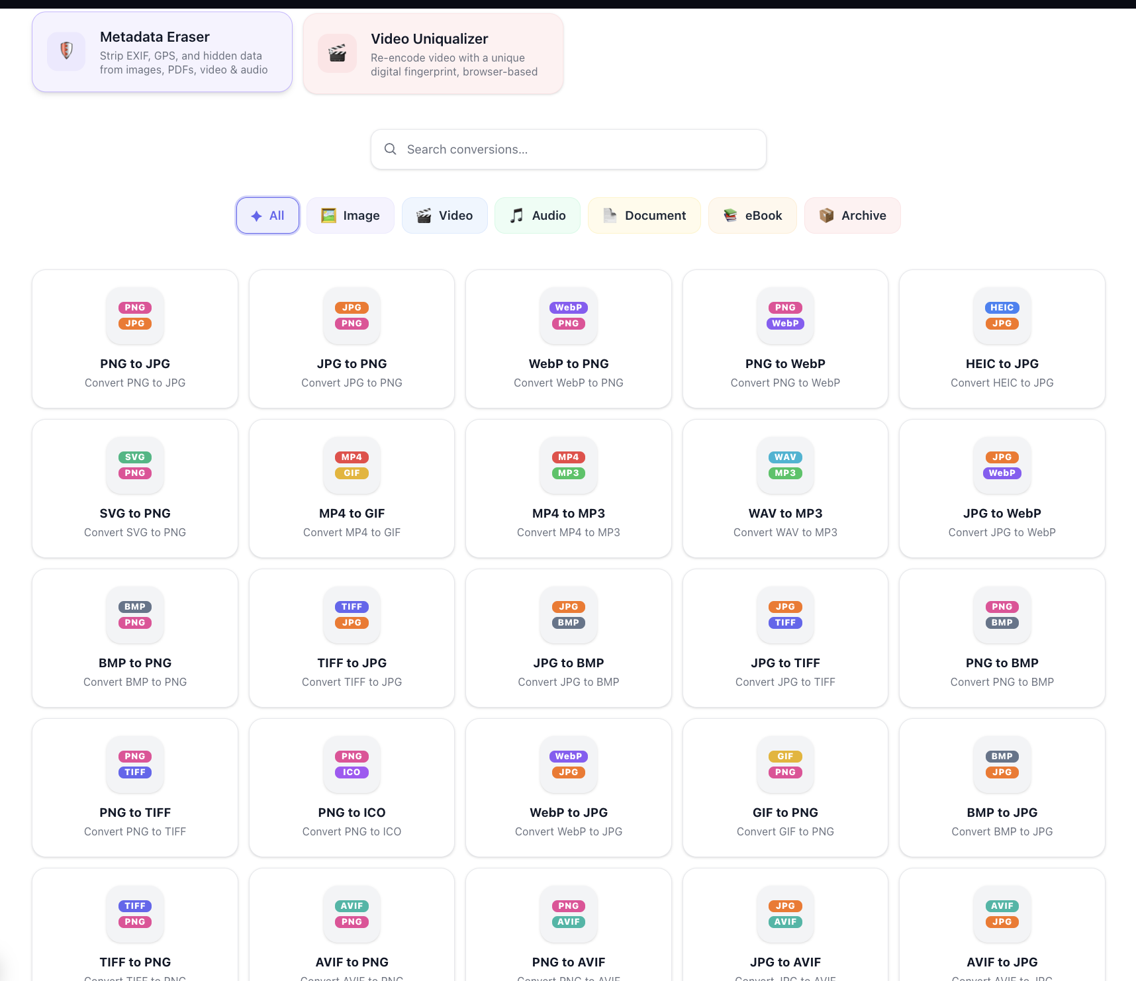Screen dimensions: 1136x981
Task: Click 'Convert SVG to PNG' description text
Action: [135, 532]
